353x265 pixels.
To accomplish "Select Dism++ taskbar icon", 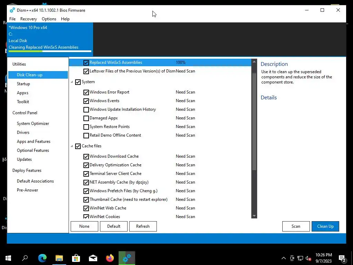I will click(127, 258).
